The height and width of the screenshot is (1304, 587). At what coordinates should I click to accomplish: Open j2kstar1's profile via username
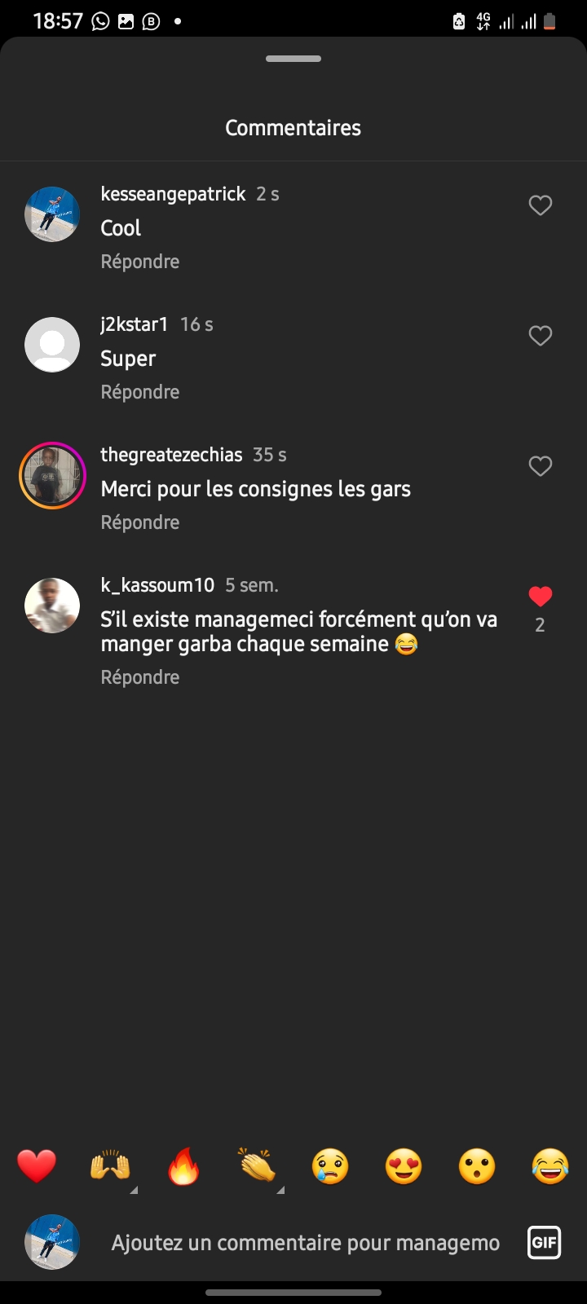[135, 324]
